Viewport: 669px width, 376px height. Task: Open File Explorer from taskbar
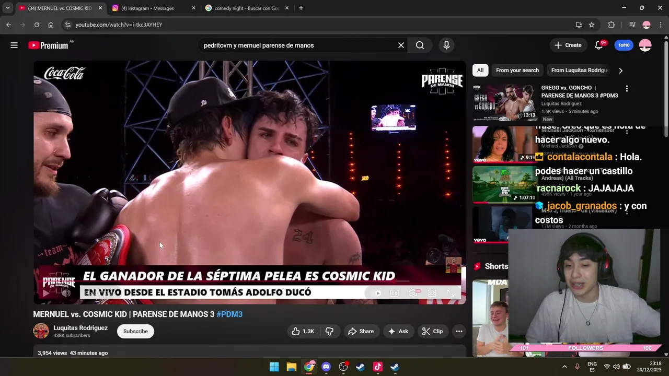tap(292, 367)
